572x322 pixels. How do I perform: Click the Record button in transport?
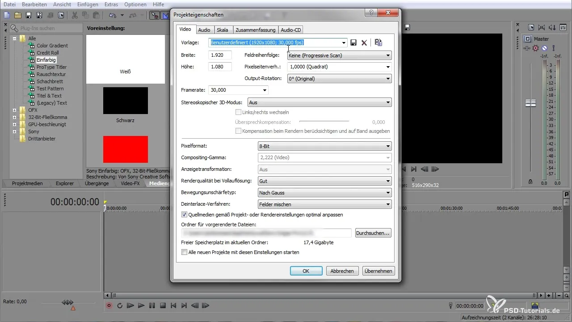tap(109, 306)
